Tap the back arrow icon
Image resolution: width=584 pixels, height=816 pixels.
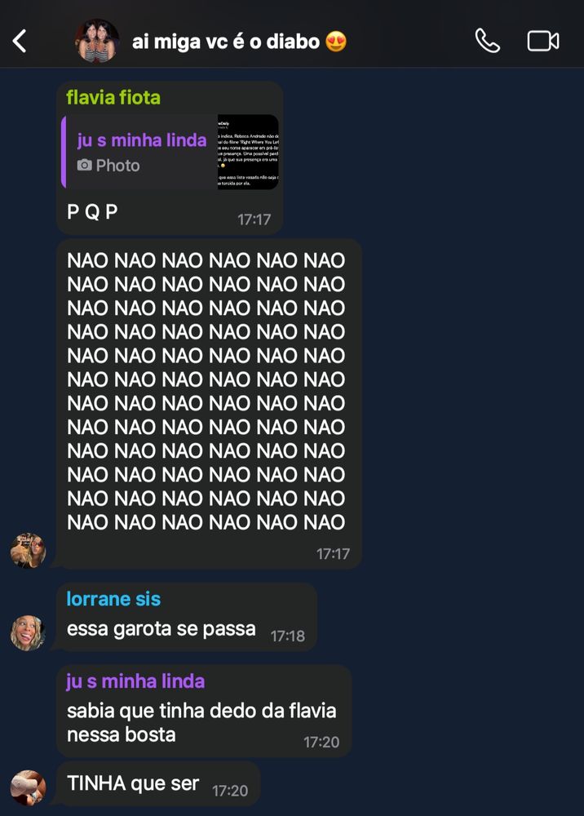(x=20, y=41)
